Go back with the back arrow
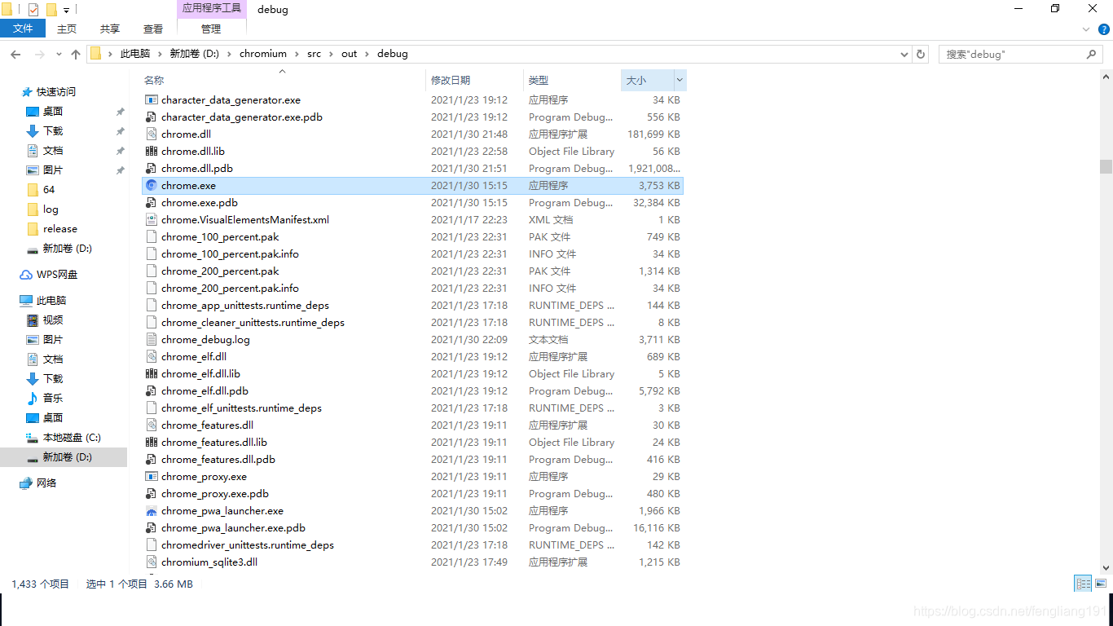This screenshot has width=1113, height=626. tap(15, 54)
